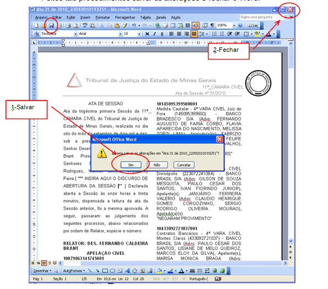Click the Insert WordArt icon
Viewport: 328px width, 289px height.
(x=127, y=271)
